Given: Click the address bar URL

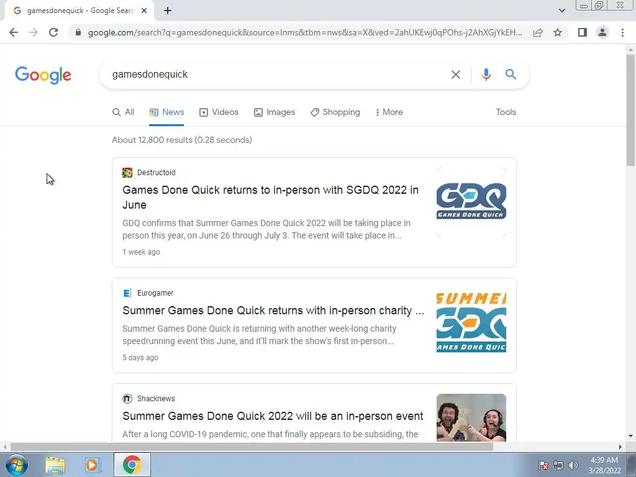Looking at the screenshot, I should point(305,32).
